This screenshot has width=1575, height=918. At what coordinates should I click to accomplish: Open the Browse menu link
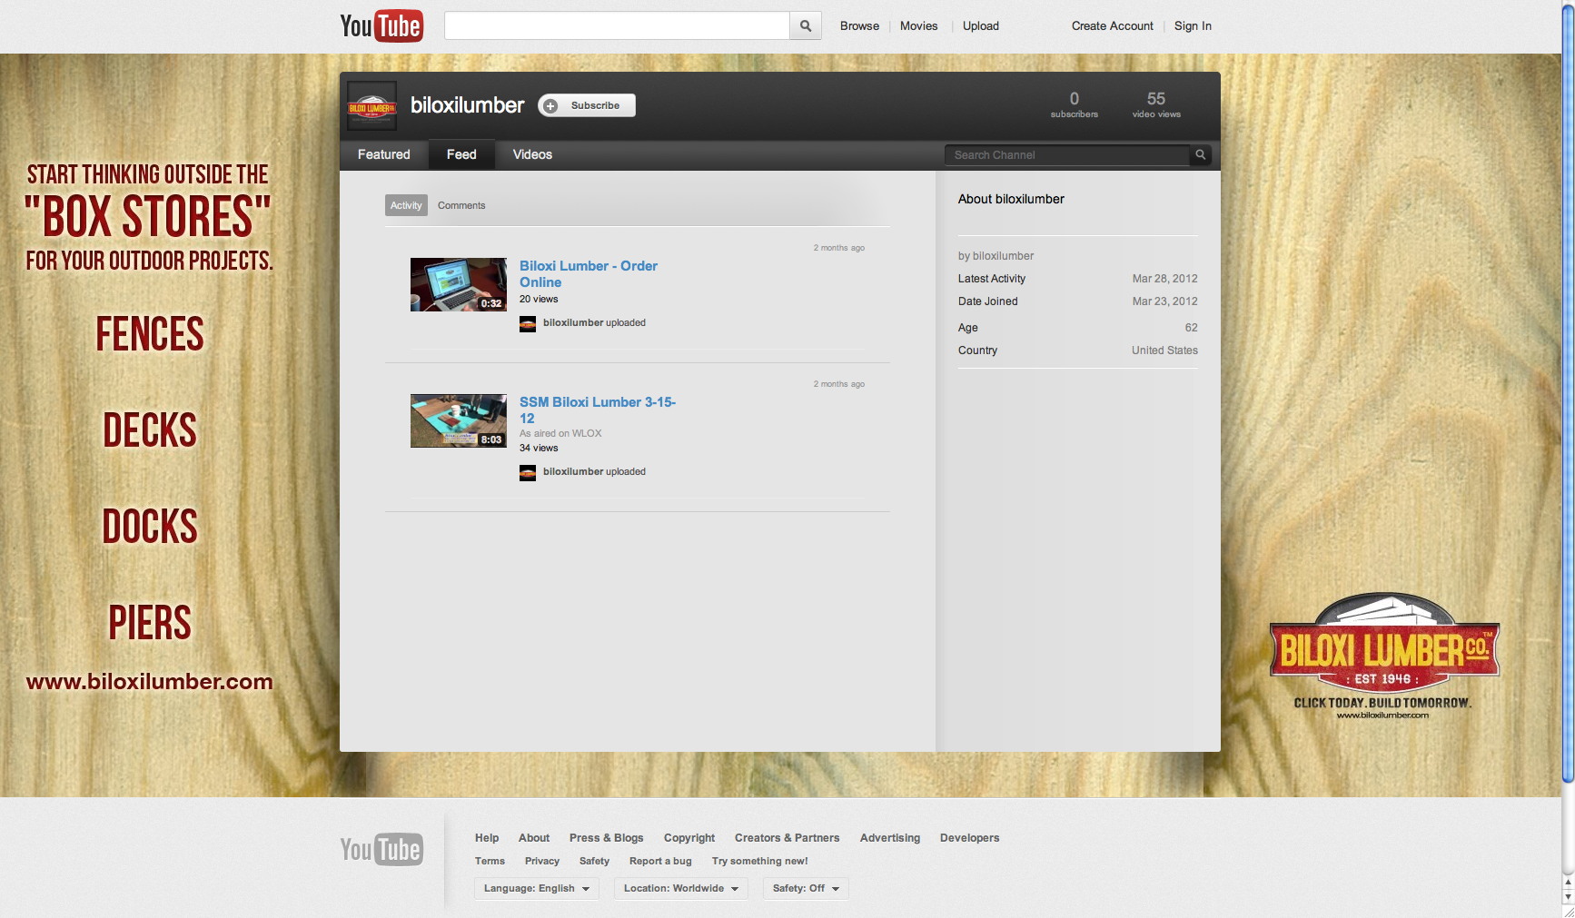coord(859,26)
